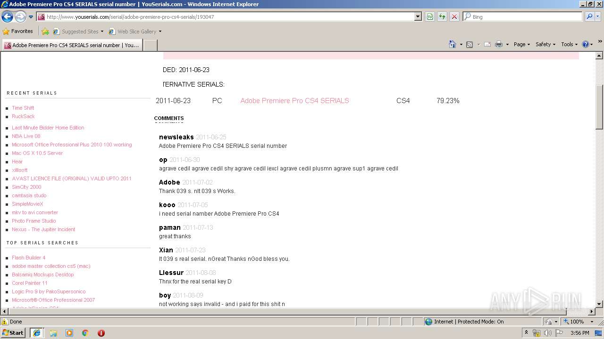
Task: Open Microsoft Office Professional 2007 link
Action: click(x=53, y=300)
